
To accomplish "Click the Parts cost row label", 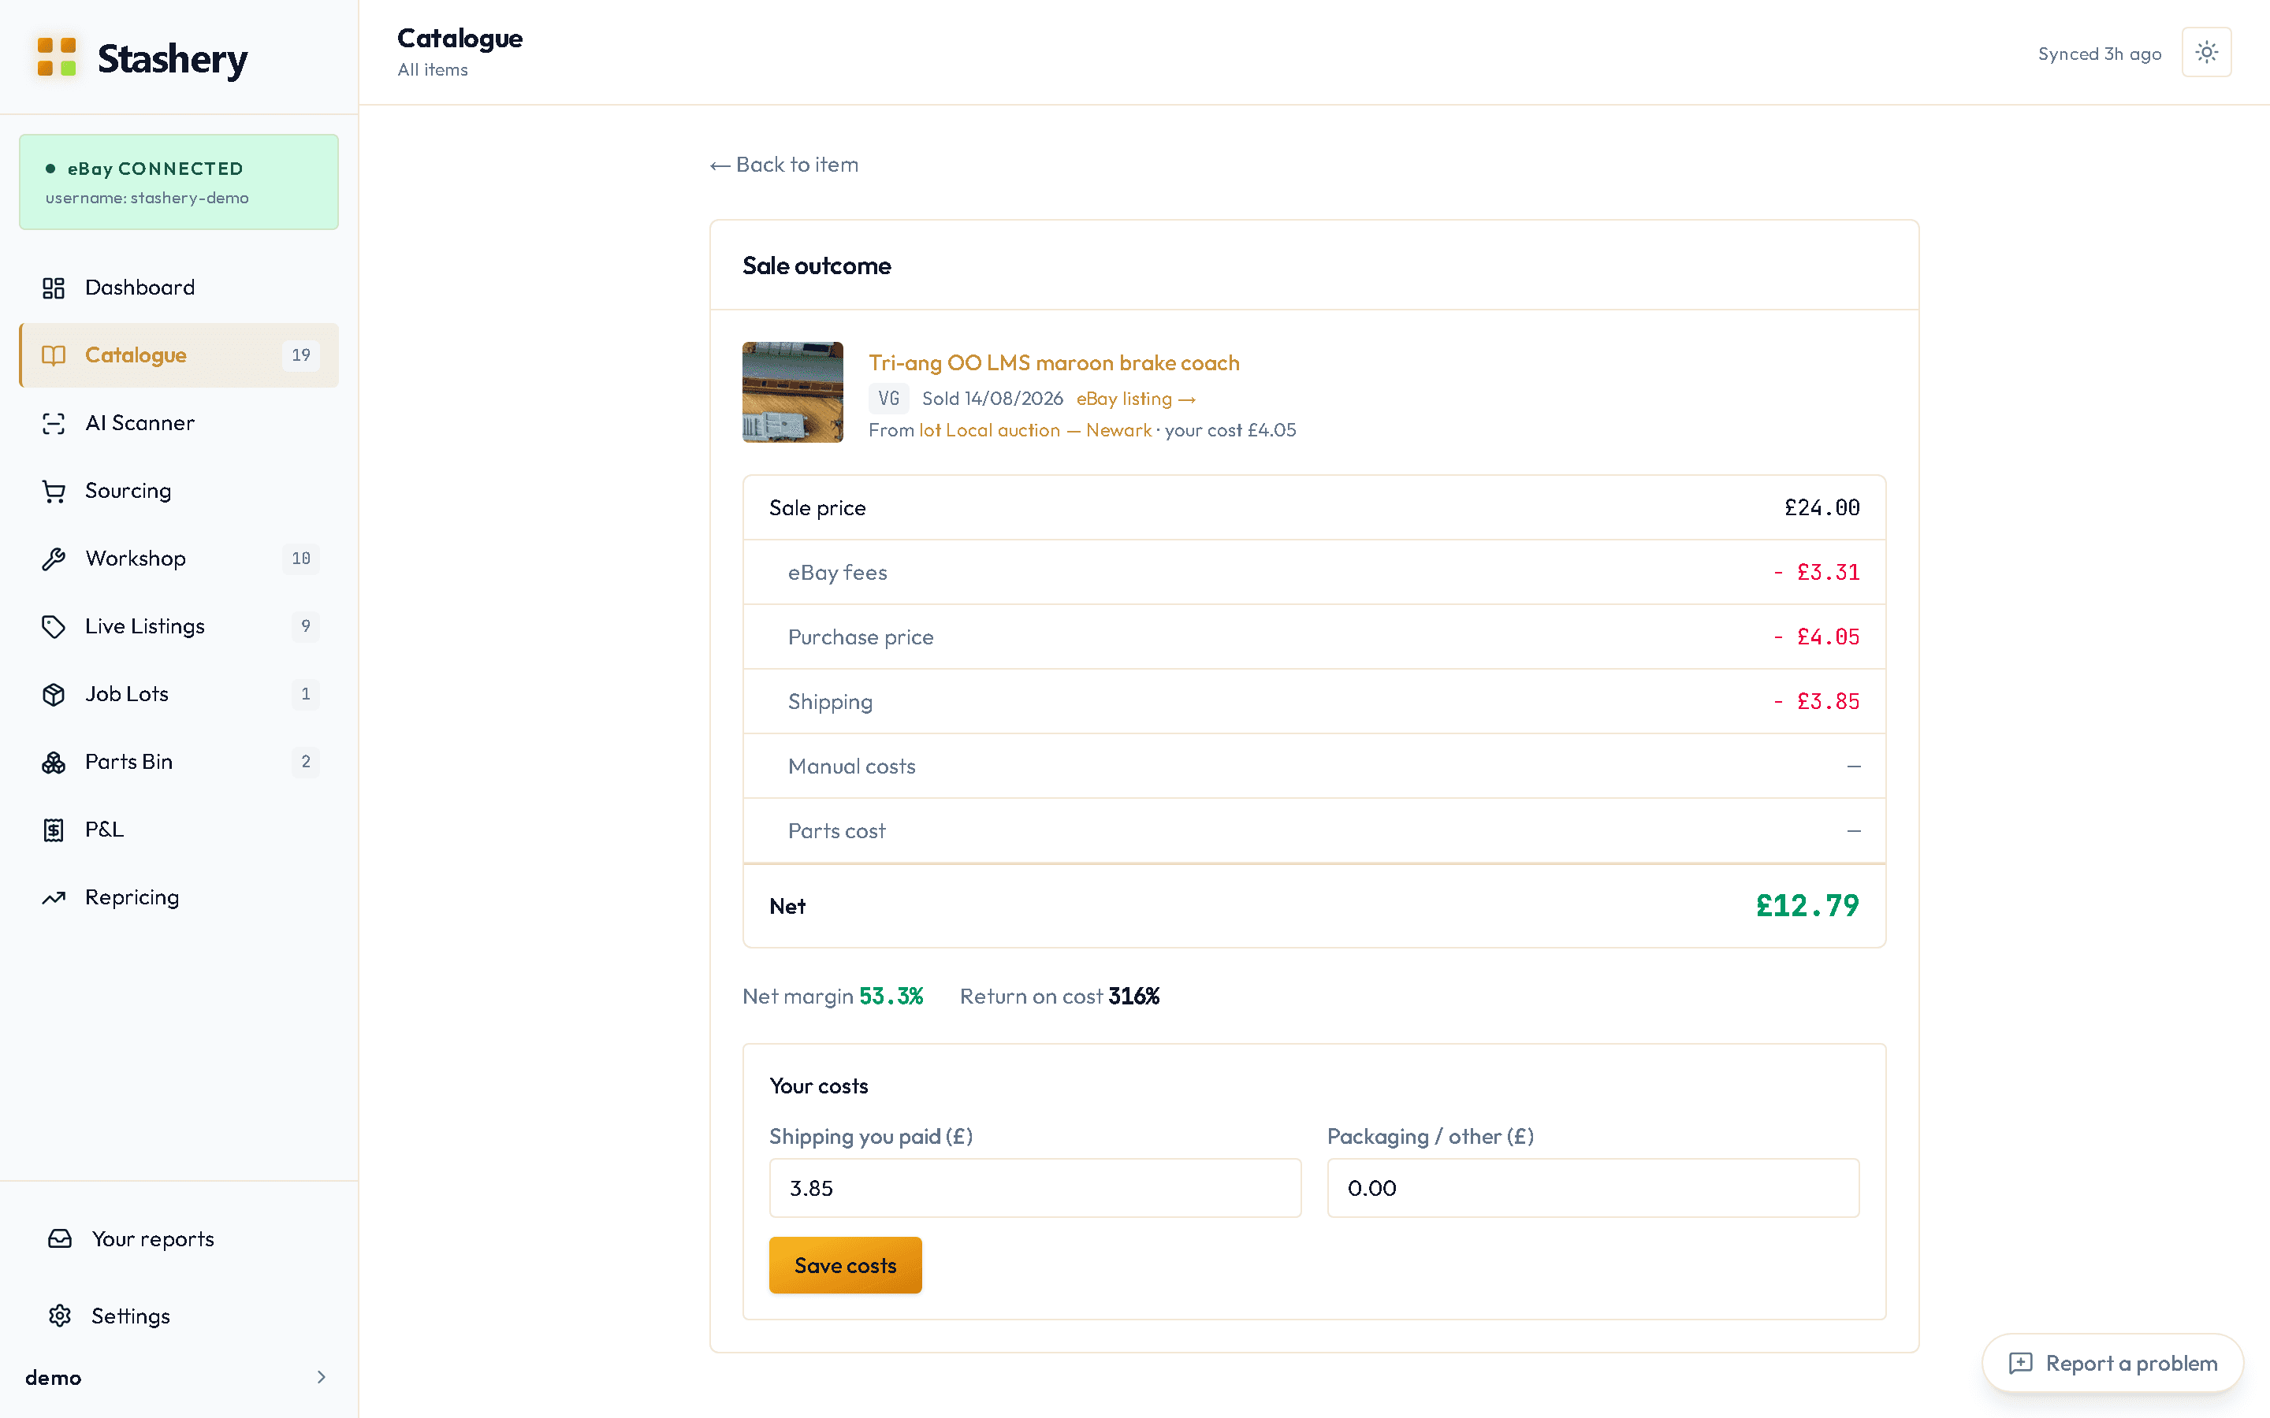I will 837,831.
